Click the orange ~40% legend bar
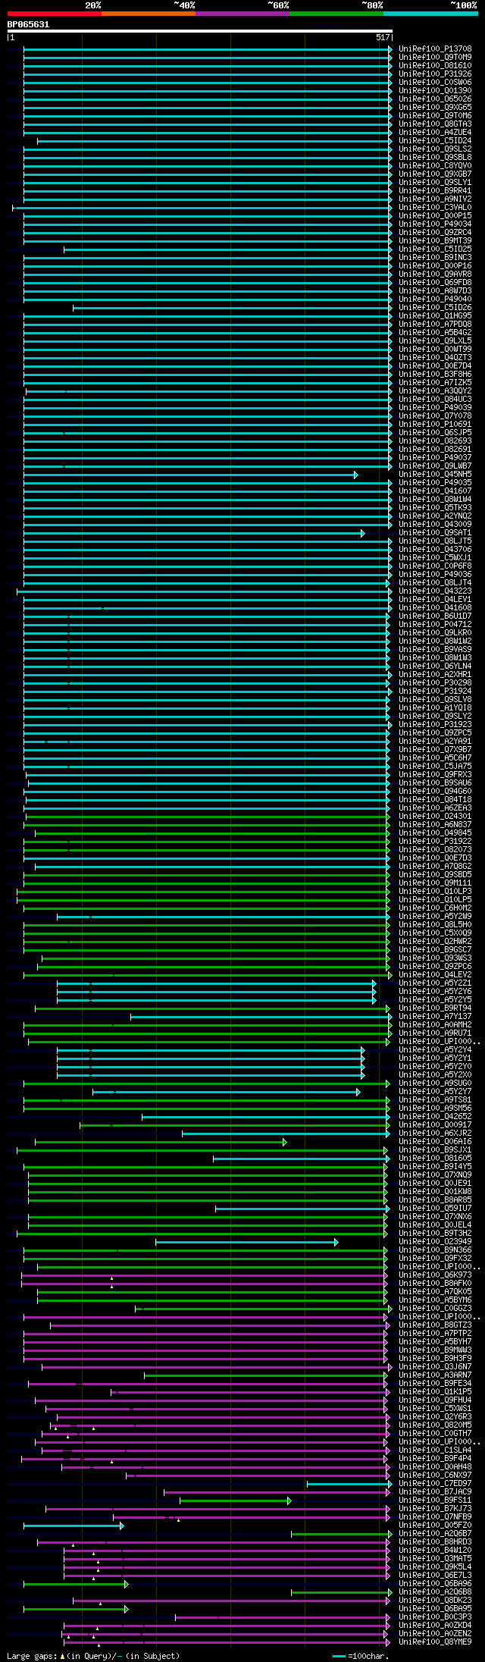485x1662 pixels. pos(148,14)
